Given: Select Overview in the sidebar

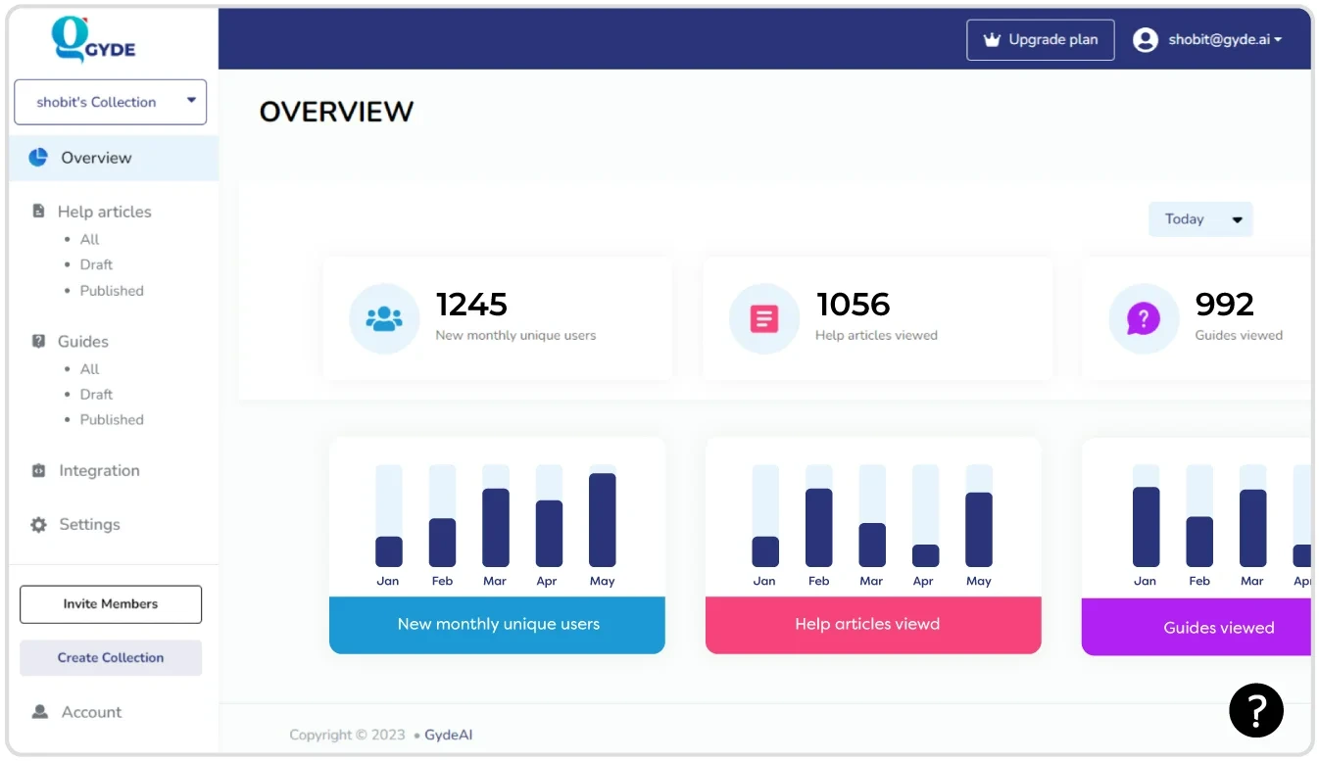Looking at the screenshot, I should point(96,158).
